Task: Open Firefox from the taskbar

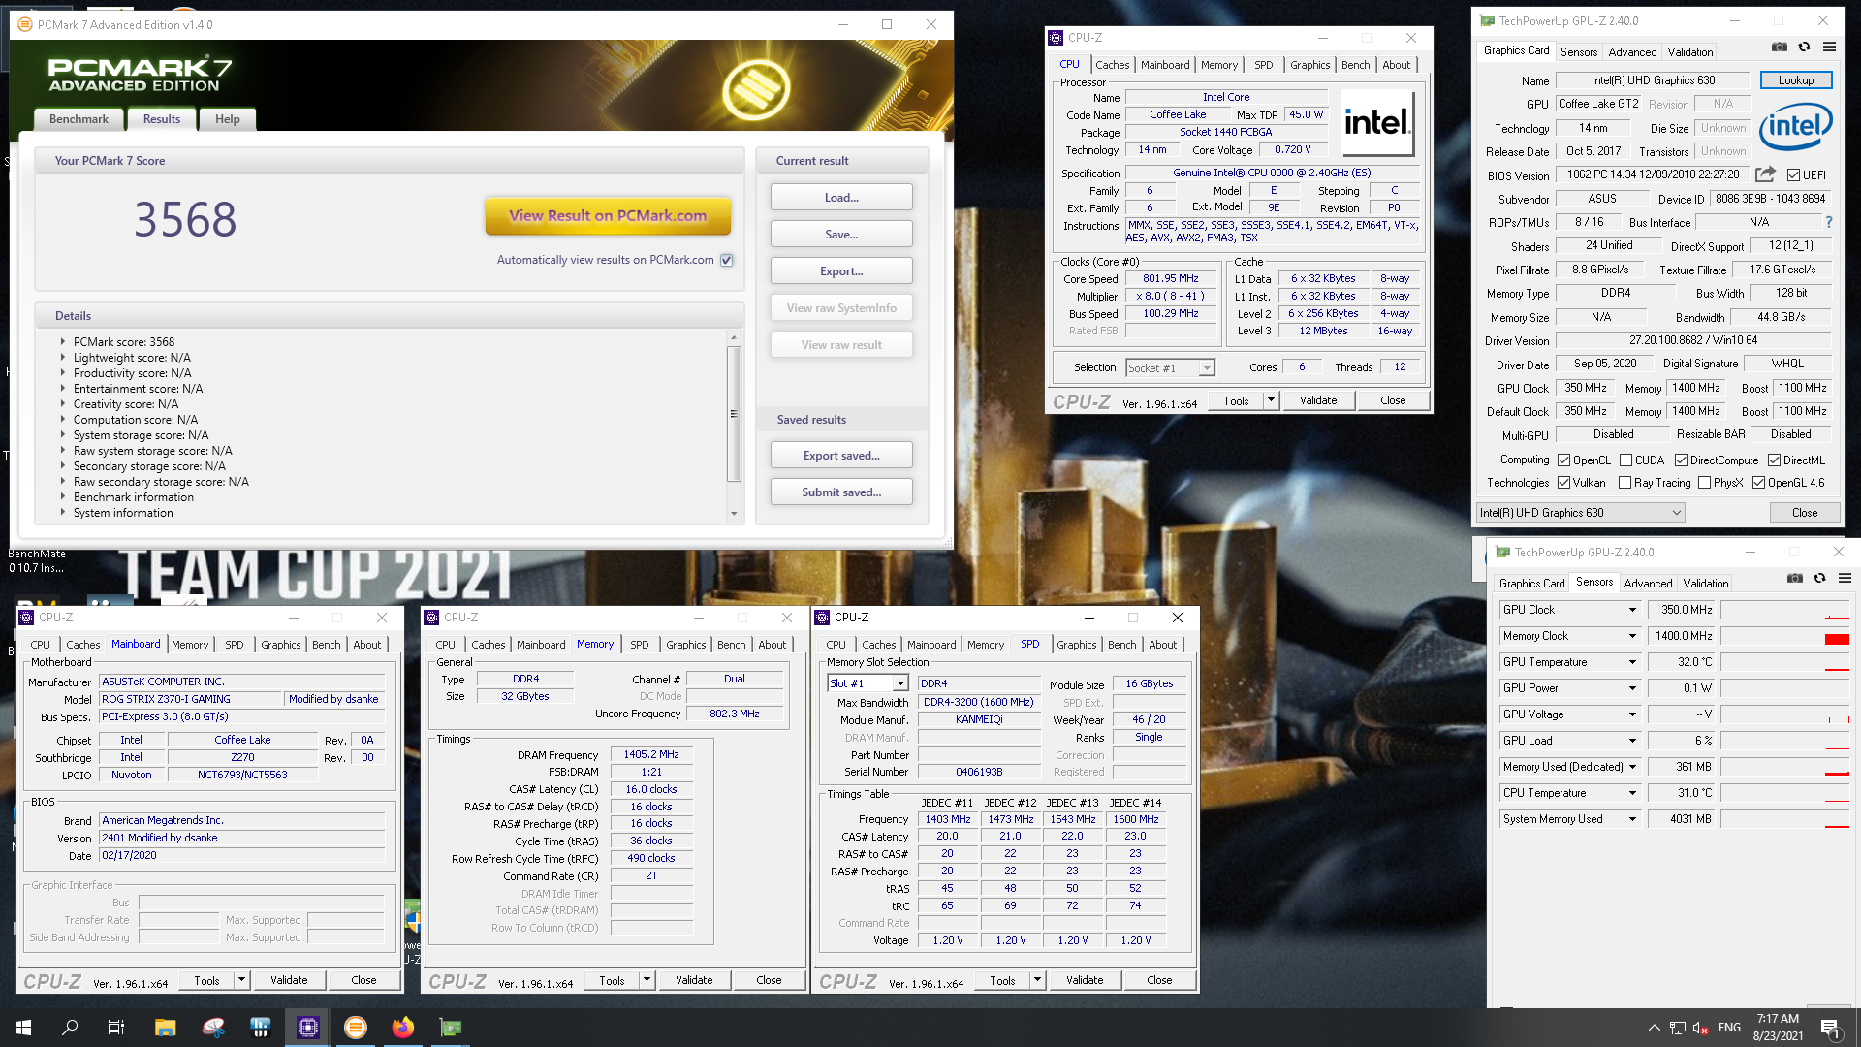Action: pyautogui.click(x=403, y=1028)
